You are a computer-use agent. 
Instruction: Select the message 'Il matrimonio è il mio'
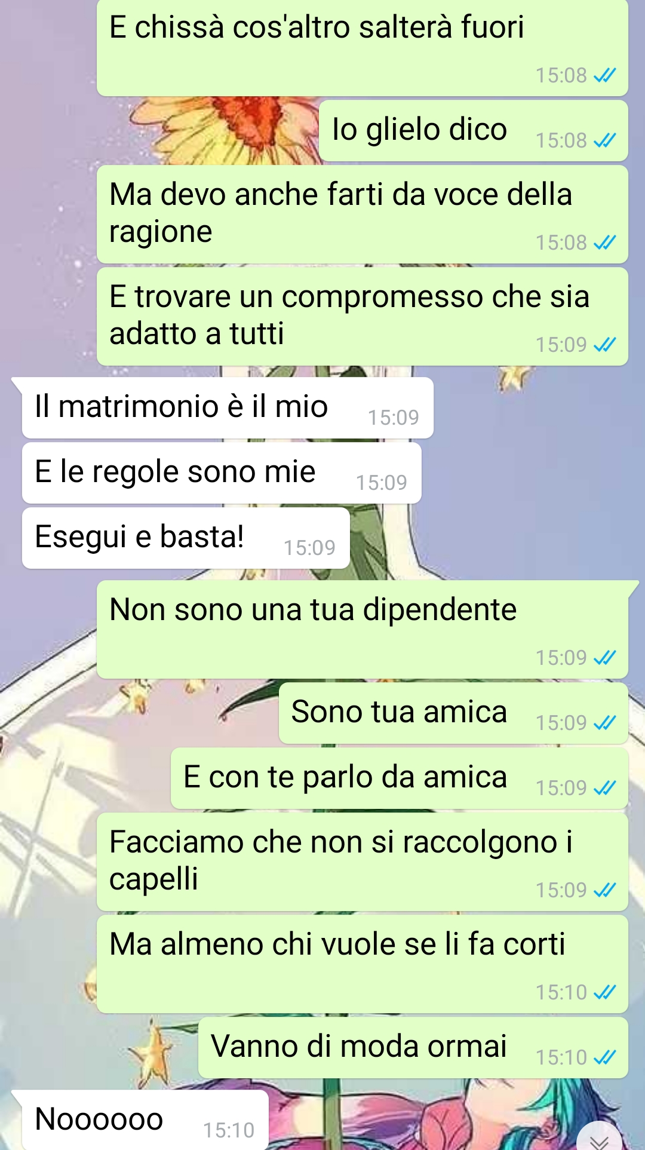[x=228, y=408]
